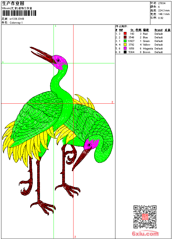This screenshot has width=172, height=239.
Task: Pick the magenta color swatch
Action: [x=125, y=48]
